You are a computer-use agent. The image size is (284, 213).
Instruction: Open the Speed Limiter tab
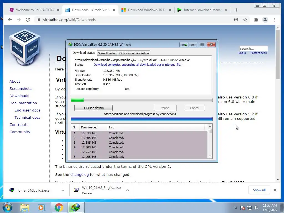[x=107, y=53]
